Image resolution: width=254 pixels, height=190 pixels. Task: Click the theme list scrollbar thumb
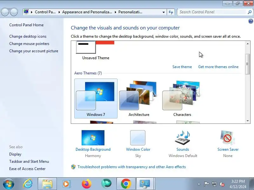247,64
